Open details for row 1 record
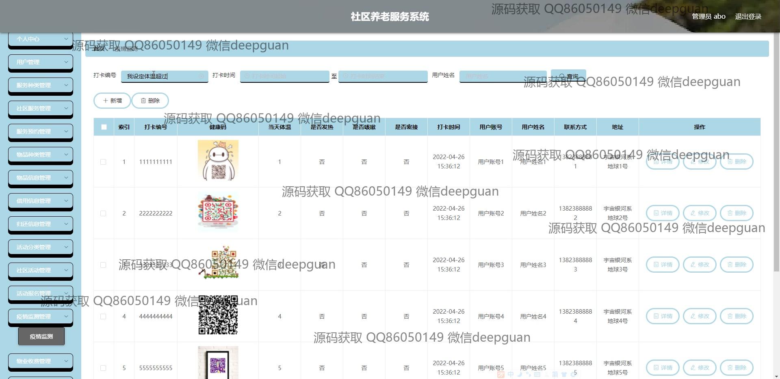Viewport: 780px width, 379px height. [663, 162]
